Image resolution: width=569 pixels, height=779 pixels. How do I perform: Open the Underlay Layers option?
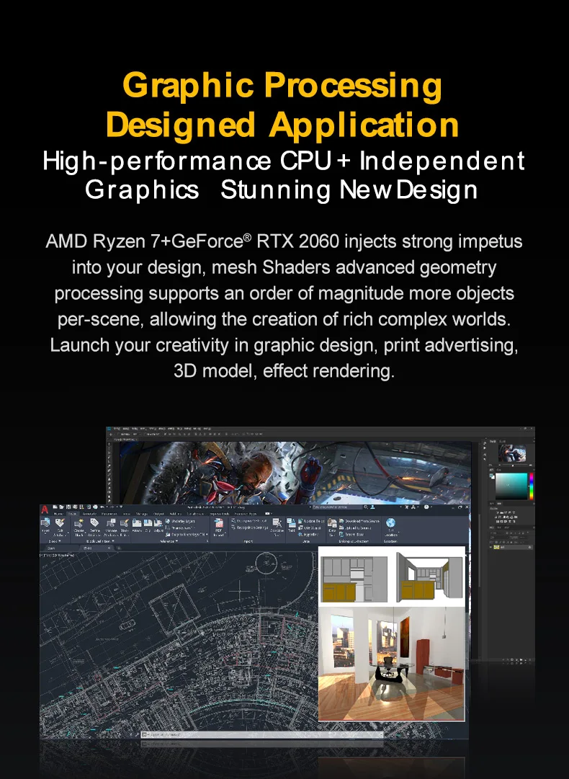tap(180, 521)
